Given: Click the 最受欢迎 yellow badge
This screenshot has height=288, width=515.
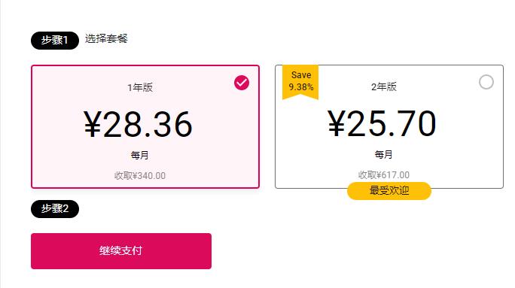Looking at the screenshot, I should coord(389,190).
